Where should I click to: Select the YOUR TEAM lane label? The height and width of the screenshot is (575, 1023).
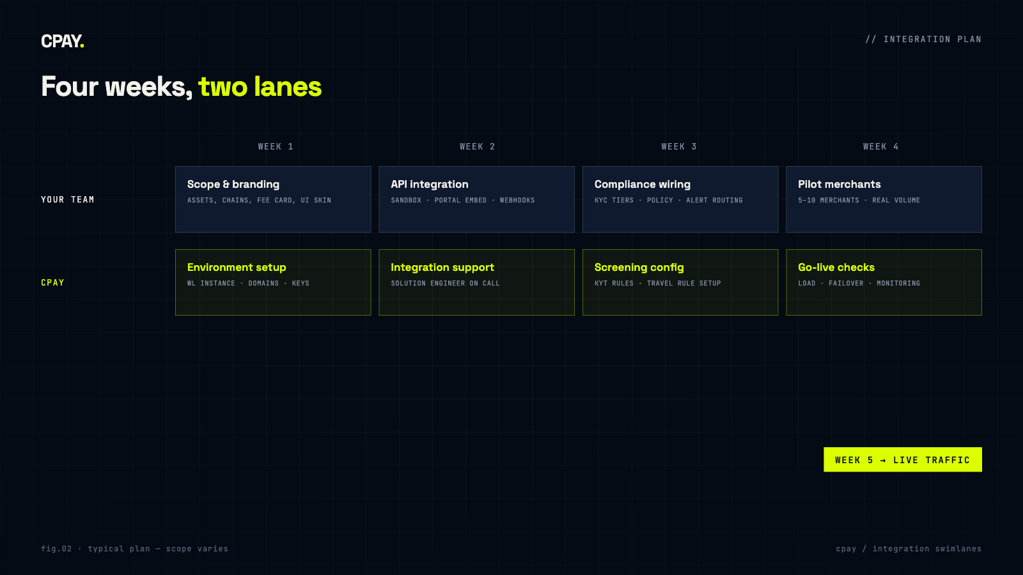[x=68, y=199]
